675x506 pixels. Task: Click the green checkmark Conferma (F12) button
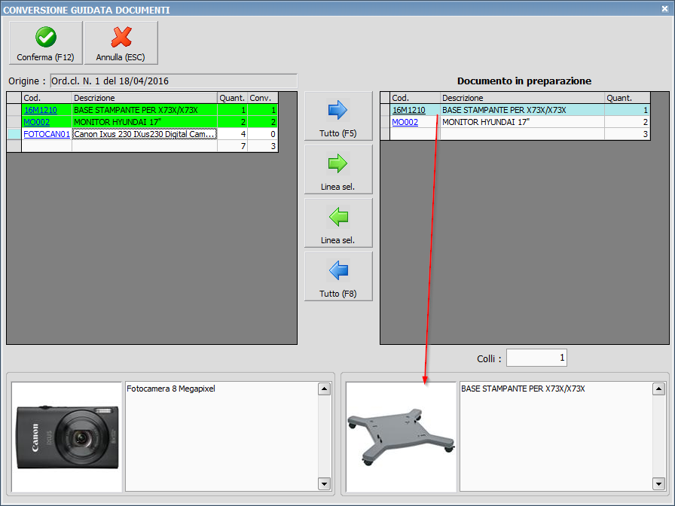(x=46, y=43)
